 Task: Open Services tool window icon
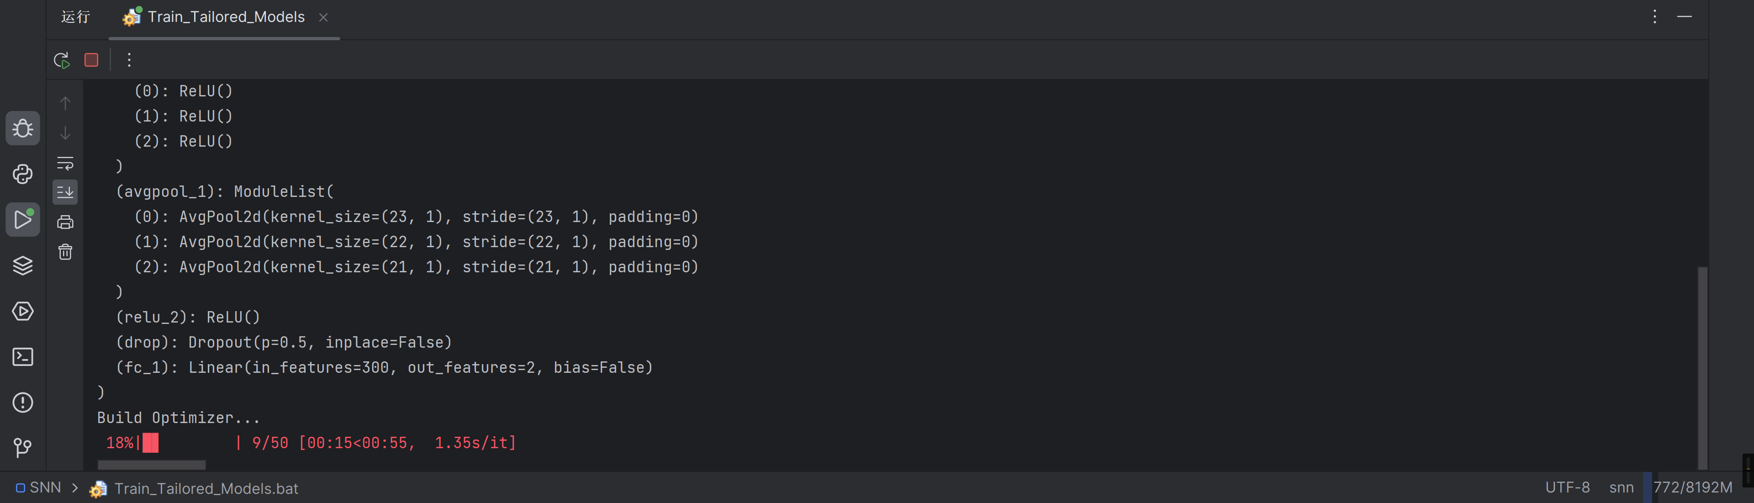tap(22, 311)
